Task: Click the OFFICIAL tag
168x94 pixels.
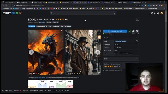Action: coord(49,22)
